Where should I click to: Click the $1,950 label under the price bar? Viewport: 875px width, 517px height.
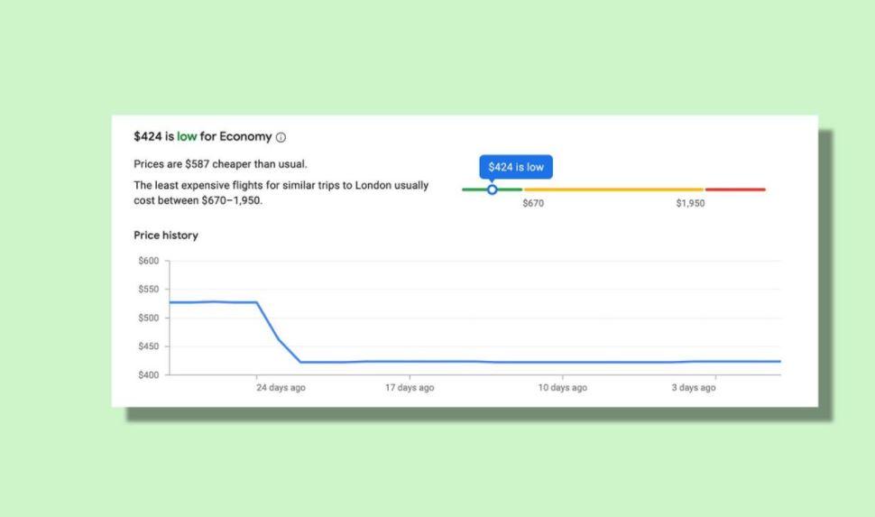coord(690,203)
